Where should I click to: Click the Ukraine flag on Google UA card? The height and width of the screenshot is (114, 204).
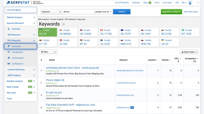(x=40, y=30)
